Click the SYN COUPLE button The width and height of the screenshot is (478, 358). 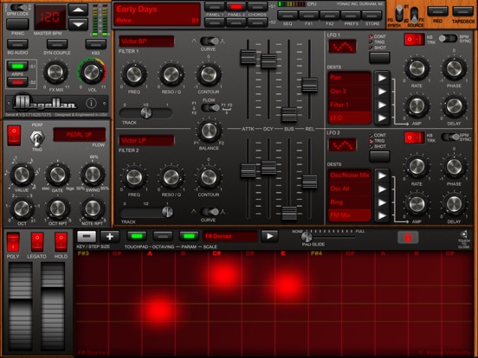point(57,44)
